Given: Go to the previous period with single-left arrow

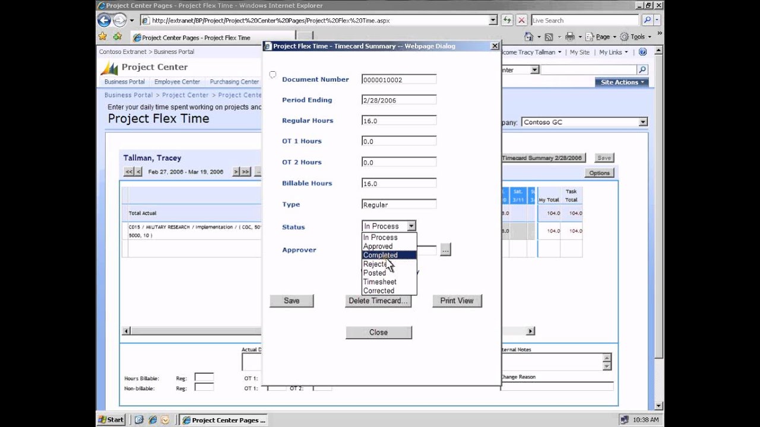Looking at the screenshot, I should [138, 172].
